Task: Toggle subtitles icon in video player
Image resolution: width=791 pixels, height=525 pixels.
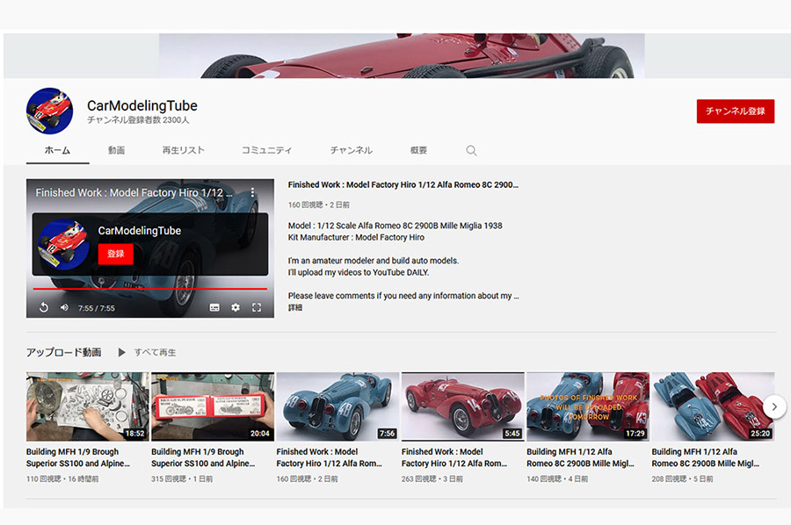Action: tap(214, 307)
